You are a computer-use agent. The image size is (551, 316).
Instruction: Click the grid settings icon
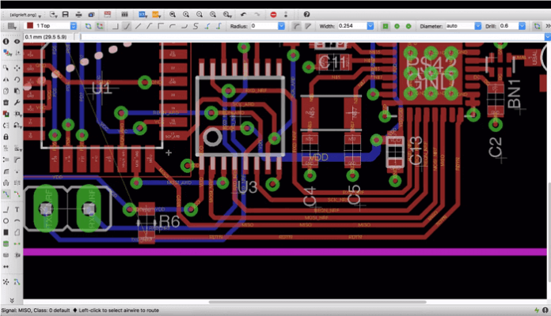[x=12, y=26]
